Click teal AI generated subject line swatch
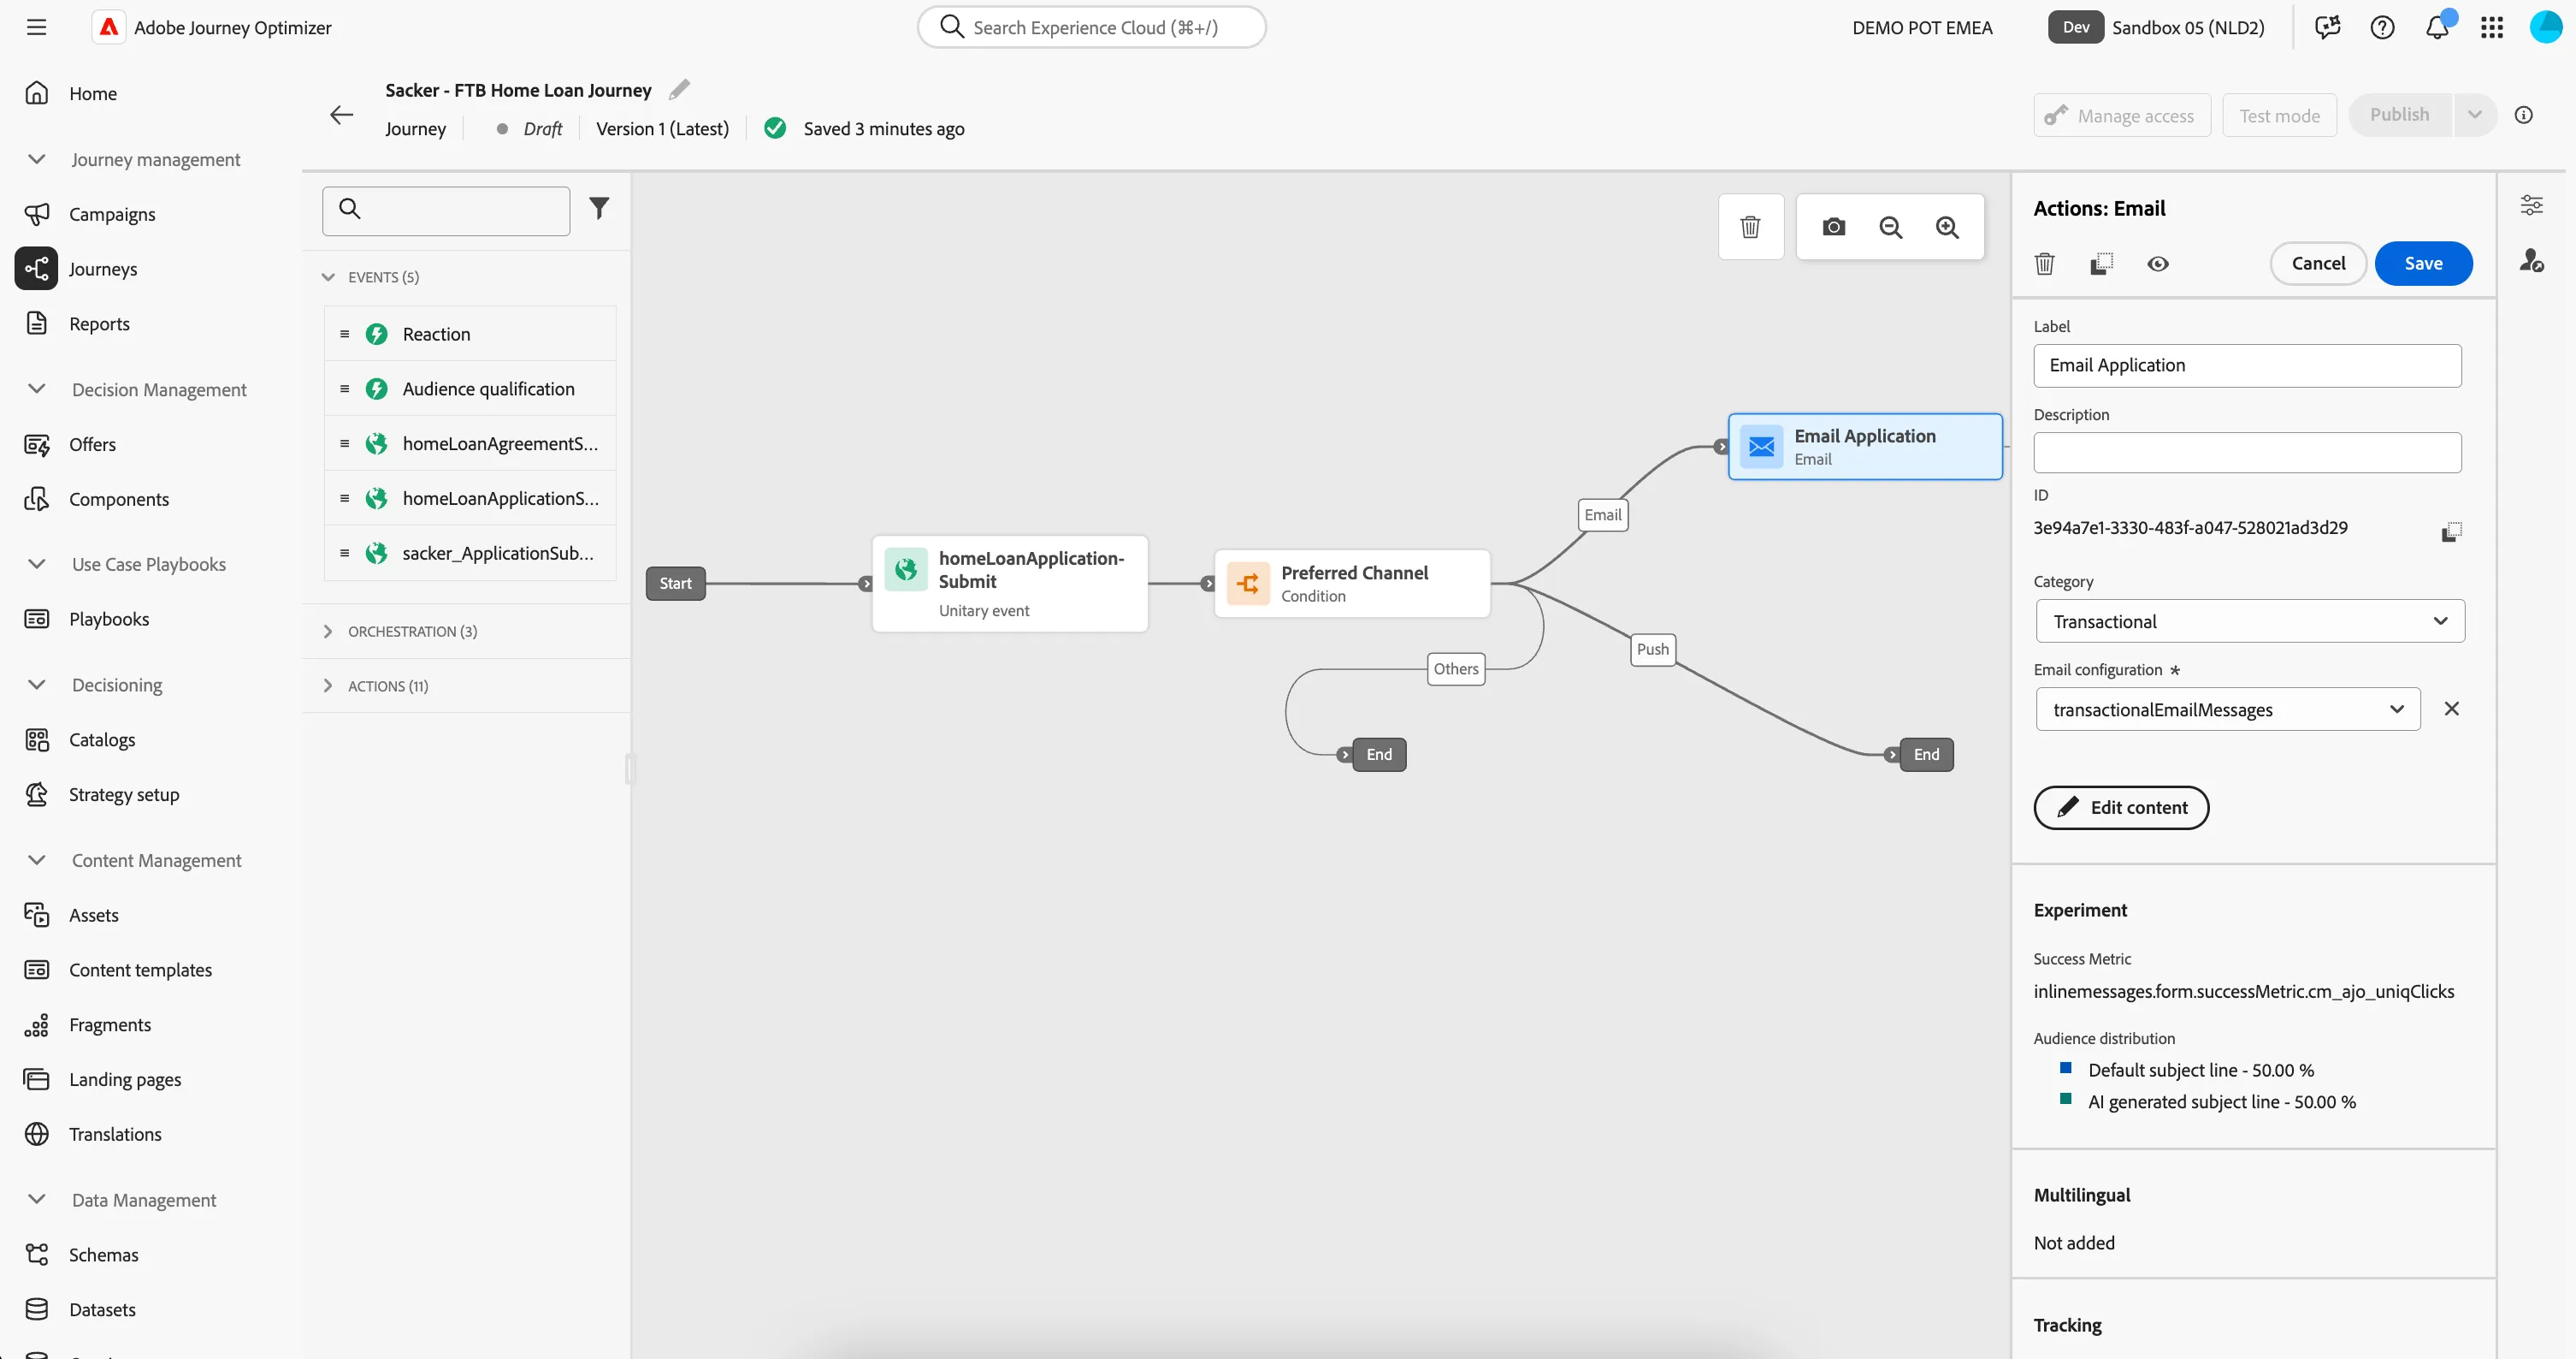Viewport: 2576px width, 1359px height. pos(2065,1100)
